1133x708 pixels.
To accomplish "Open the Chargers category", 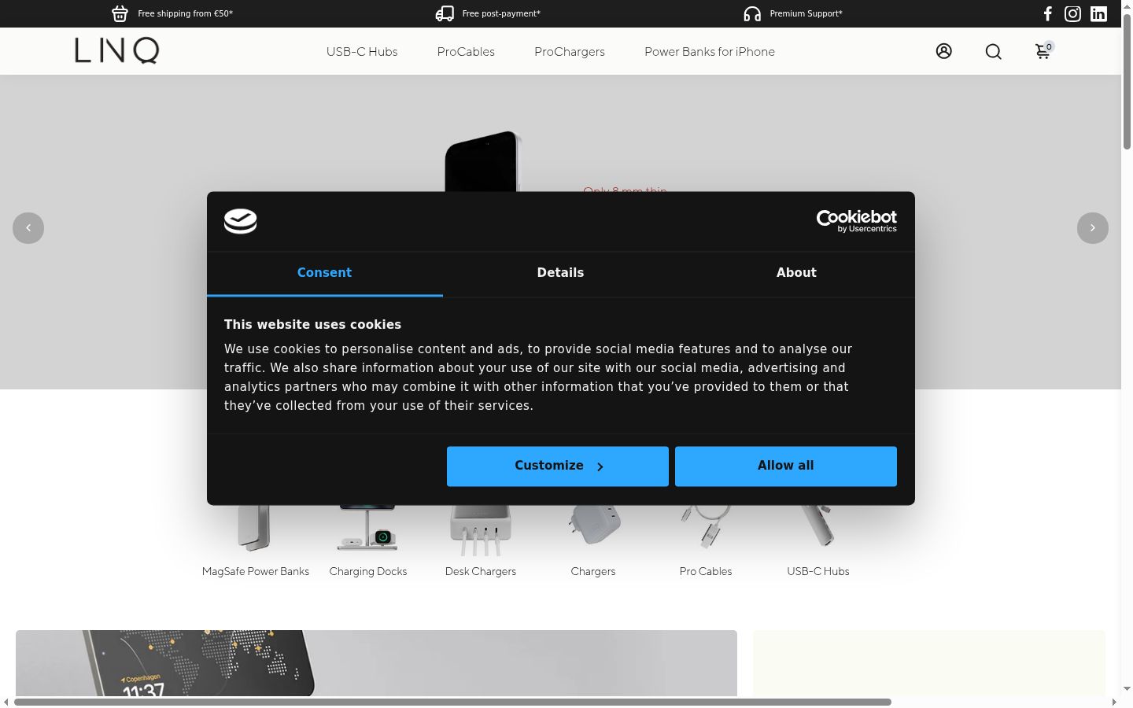I will pos(593,572).
